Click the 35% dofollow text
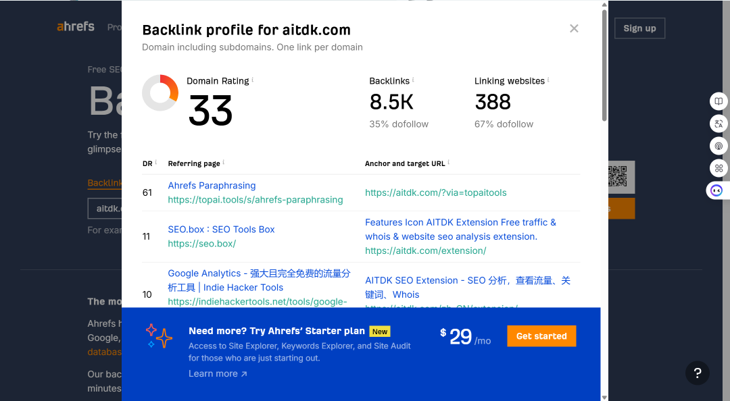The width and height of the screenshot is (730, 401). pyautogui.click(x=399, y=124)
